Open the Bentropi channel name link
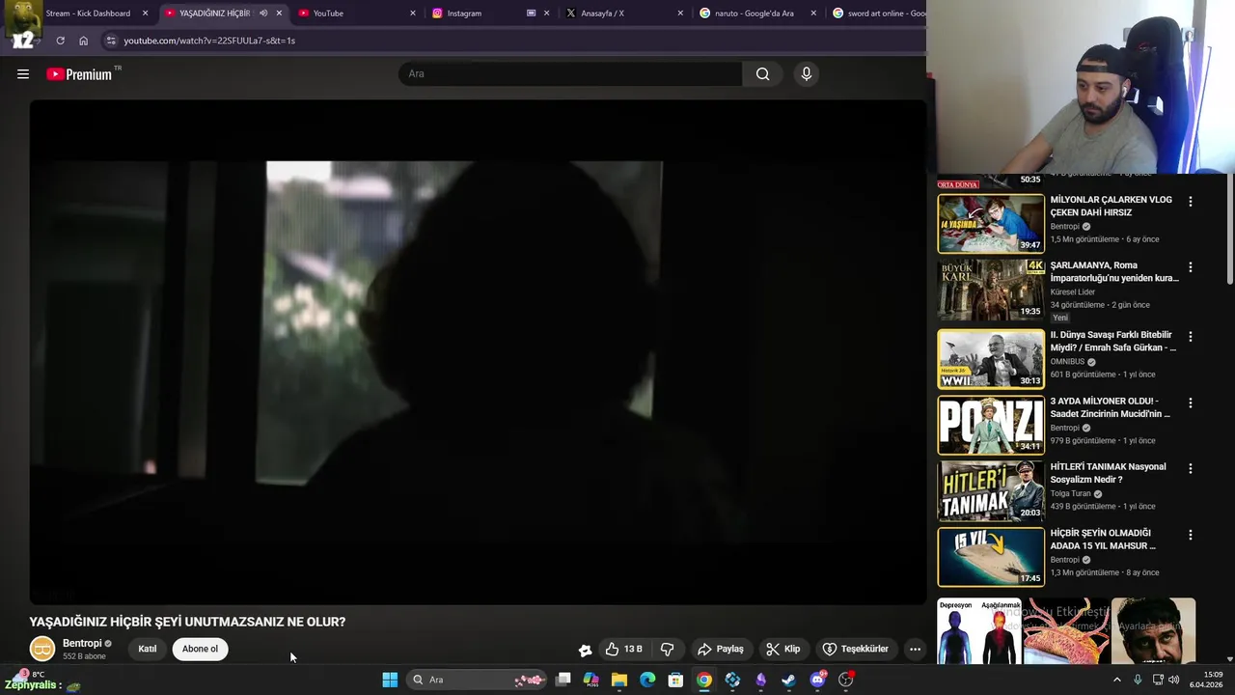The width and height of the screenshot is (1235, 695). click(x=82, y=644)
